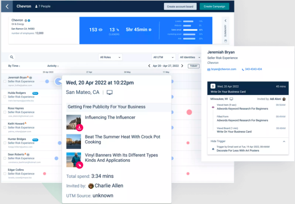Viewport: 295px width, 204px height.
Task: Click the blue badge beside Chevron company name
Action: click(x=29, y=20)
